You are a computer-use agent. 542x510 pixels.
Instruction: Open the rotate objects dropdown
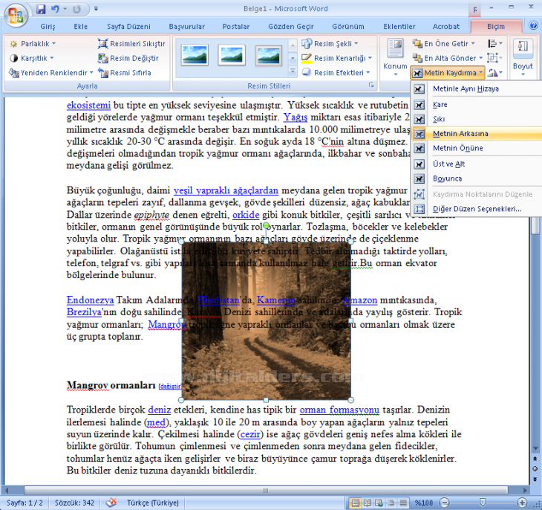tap(495, 73)
